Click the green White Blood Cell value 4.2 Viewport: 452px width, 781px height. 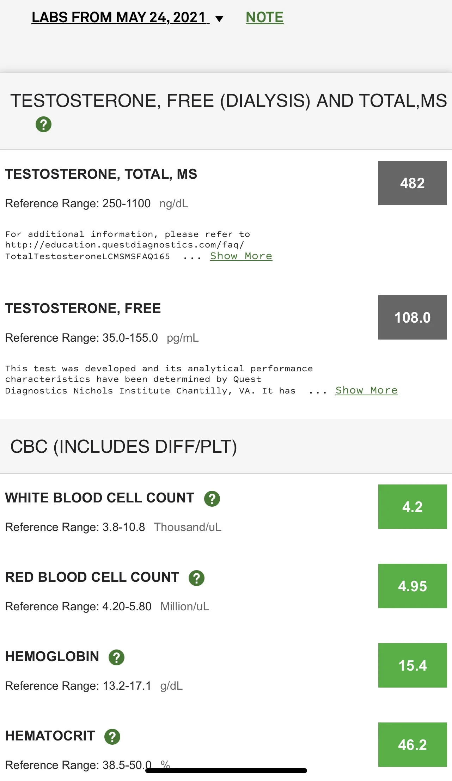(x=413, y=507)
